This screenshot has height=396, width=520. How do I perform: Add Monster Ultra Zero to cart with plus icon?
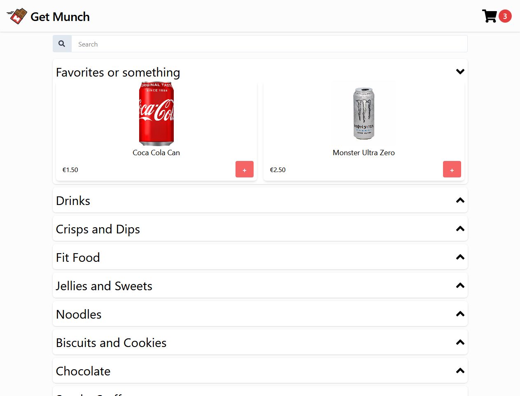(452, 169)
